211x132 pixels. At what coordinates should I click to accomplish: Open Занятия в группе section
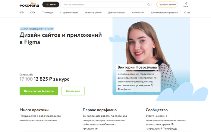coord(93,13)
